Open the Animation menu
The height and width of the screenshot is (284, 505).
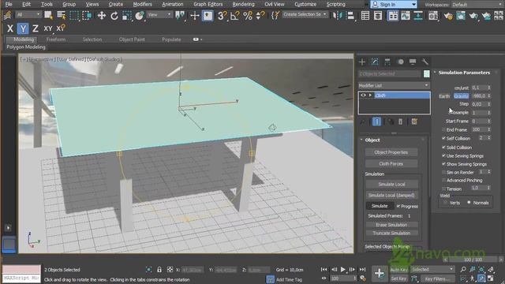coord(172,4)
